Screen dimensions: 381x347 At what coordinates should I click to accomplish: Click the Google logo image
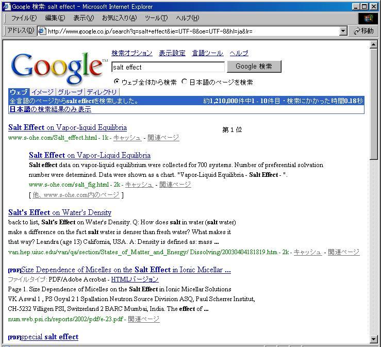pos(58,67)
